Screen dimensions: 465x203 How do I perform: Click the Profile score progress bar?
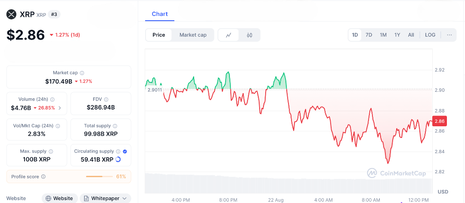pyautogui.click(x=99, y=177)
